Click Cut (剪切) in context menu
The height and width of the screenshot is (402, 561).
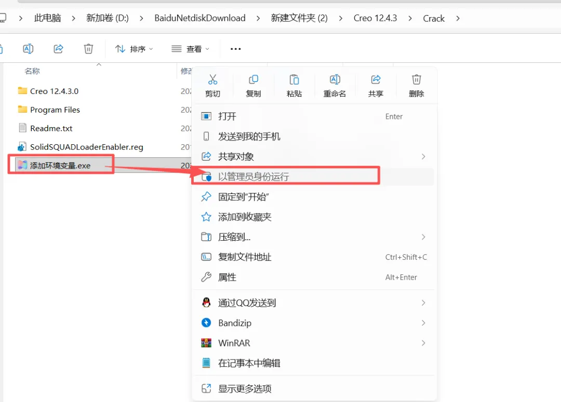click(x=212, y=86)
